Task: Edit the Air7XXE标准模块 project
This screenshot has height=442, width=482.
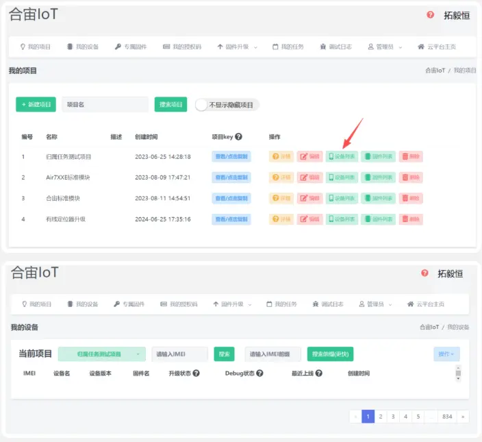Action: pyautogui.click(x=309, y=177)
